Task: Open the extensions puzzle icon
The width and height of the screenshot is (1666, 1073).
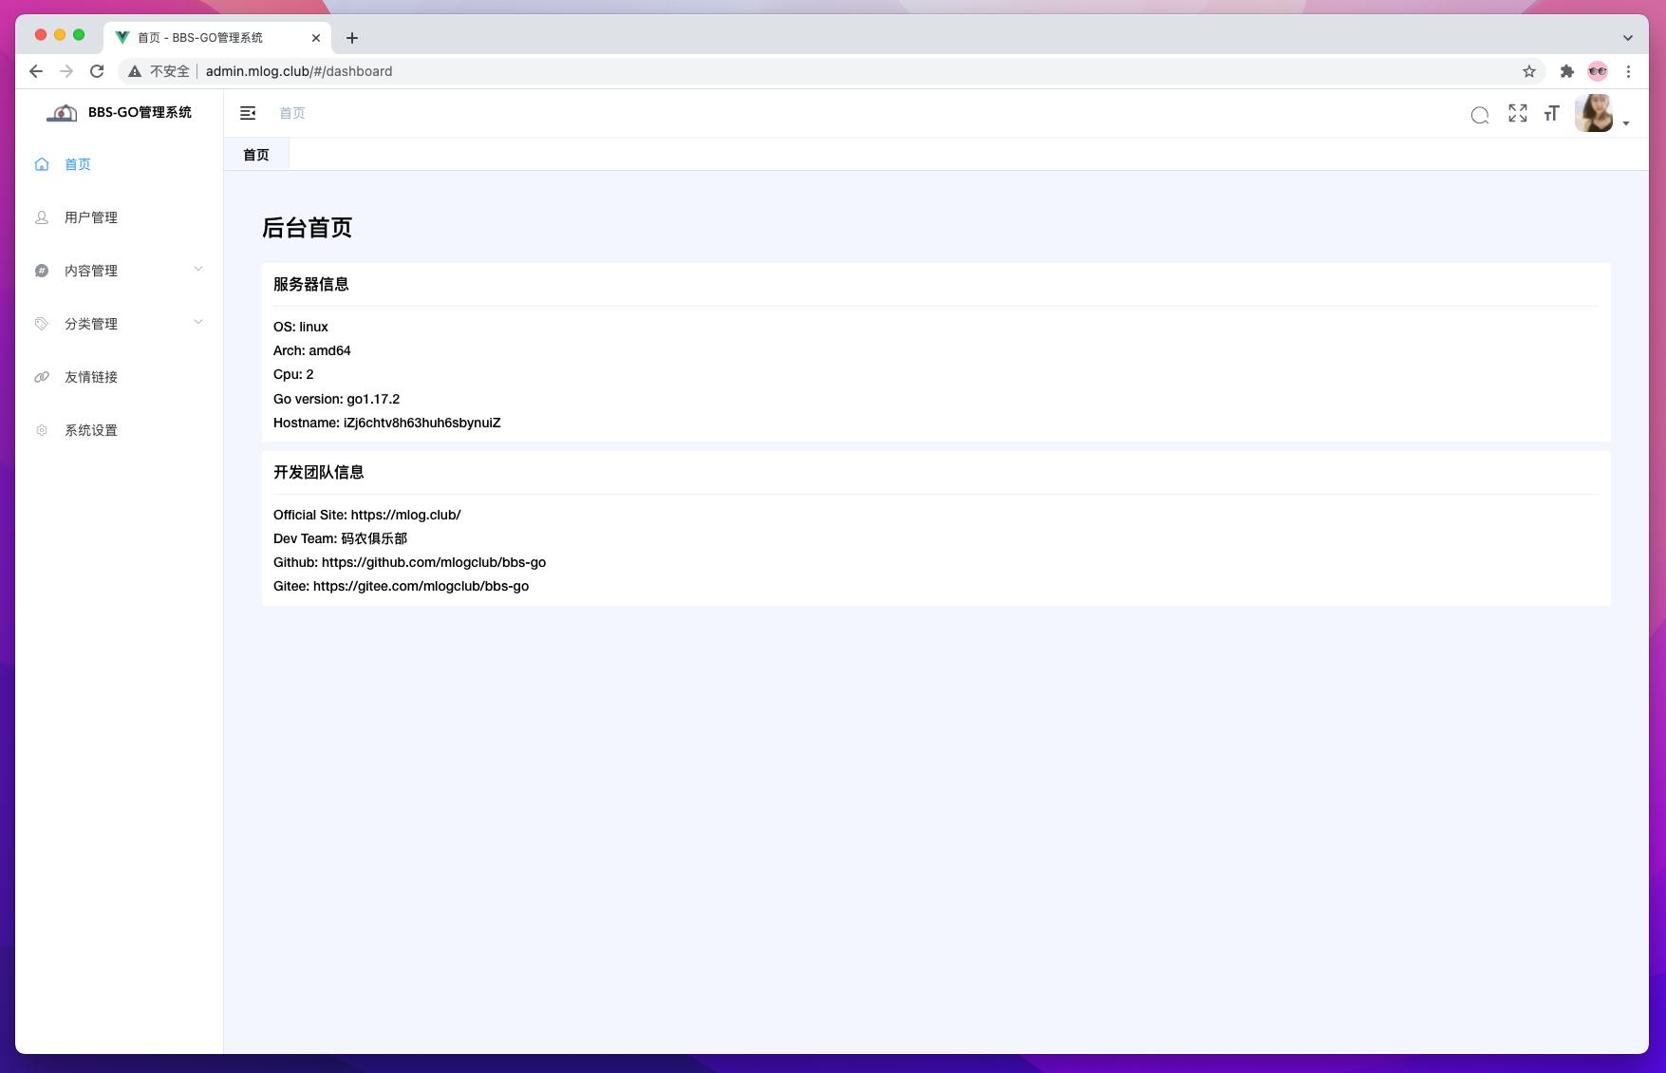Action: (1567, 71)
